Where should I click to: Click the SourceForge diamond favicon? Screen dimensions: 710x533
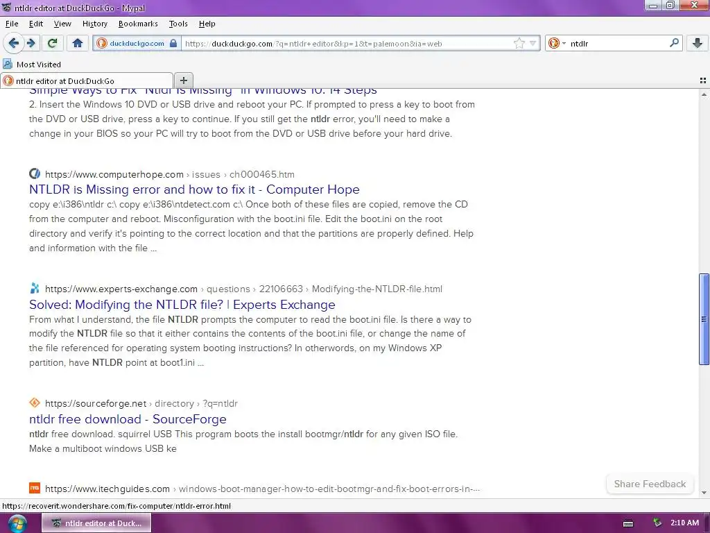coord(35,403)
